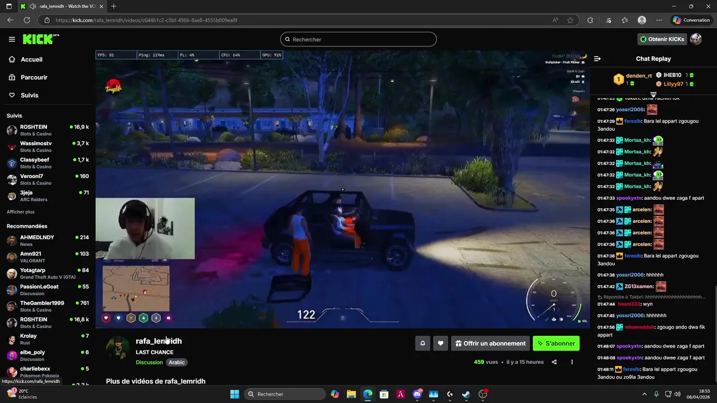Open PassionLeGoat recommended channel
Screen dimensions: 717x403
[48, 290]
